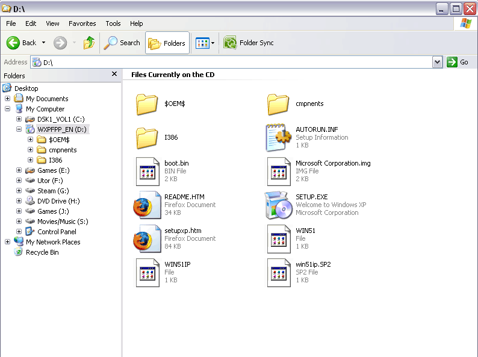Open the Edit menu
This screenshot has width=478, height=357.
pyautogui.click(x=31, y=23)
